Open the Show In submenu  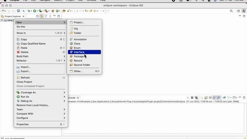(x=41, y=33)
